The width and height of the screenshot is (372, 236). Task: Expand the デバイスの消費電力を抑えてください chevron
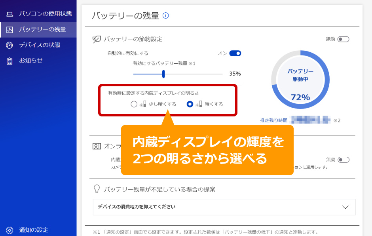click(345, 207)
